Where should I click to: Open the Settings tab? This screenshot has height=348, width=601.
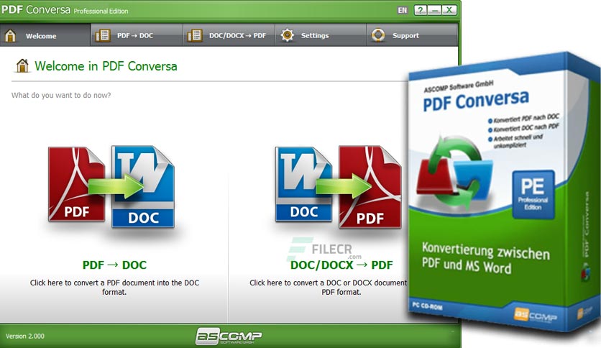pos(321,35)
